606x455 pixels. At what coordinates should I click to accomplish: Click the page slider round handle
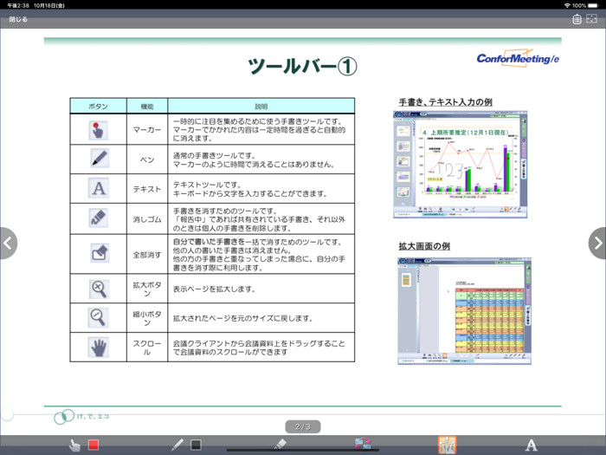7,414
